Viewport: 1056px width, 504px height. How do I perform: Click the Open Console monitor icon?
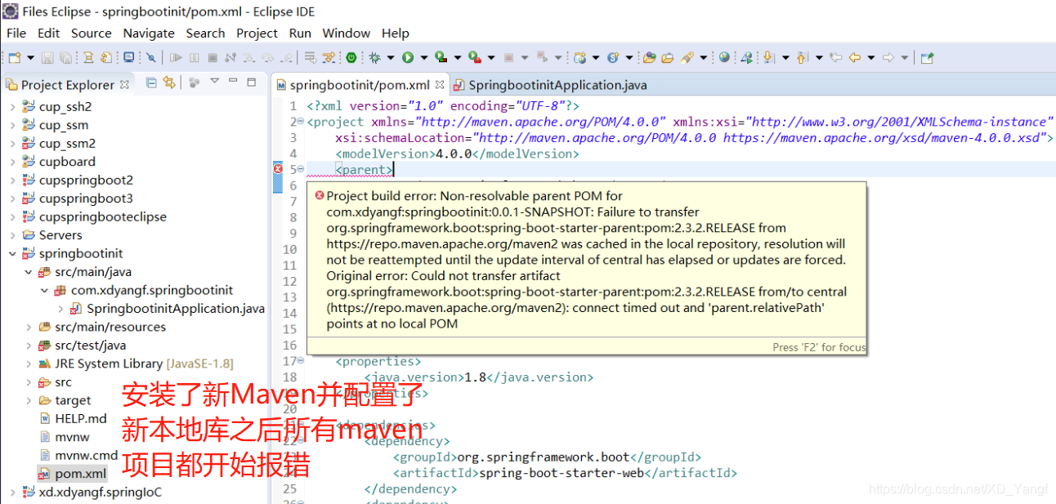(129, 57)
